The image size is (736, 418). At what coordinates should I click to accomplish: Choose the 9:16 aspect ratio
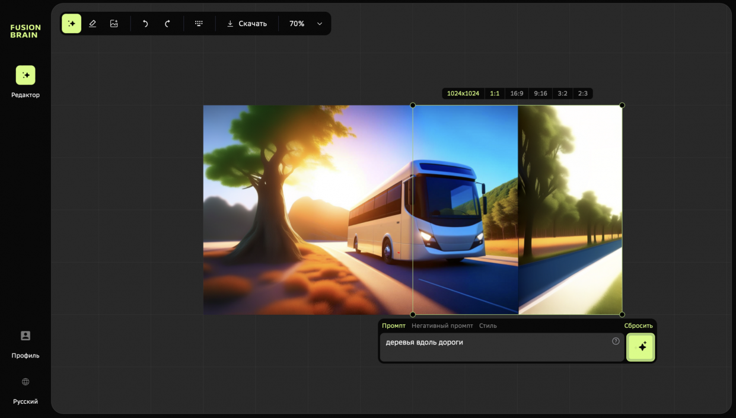click(x=540, y=94)
